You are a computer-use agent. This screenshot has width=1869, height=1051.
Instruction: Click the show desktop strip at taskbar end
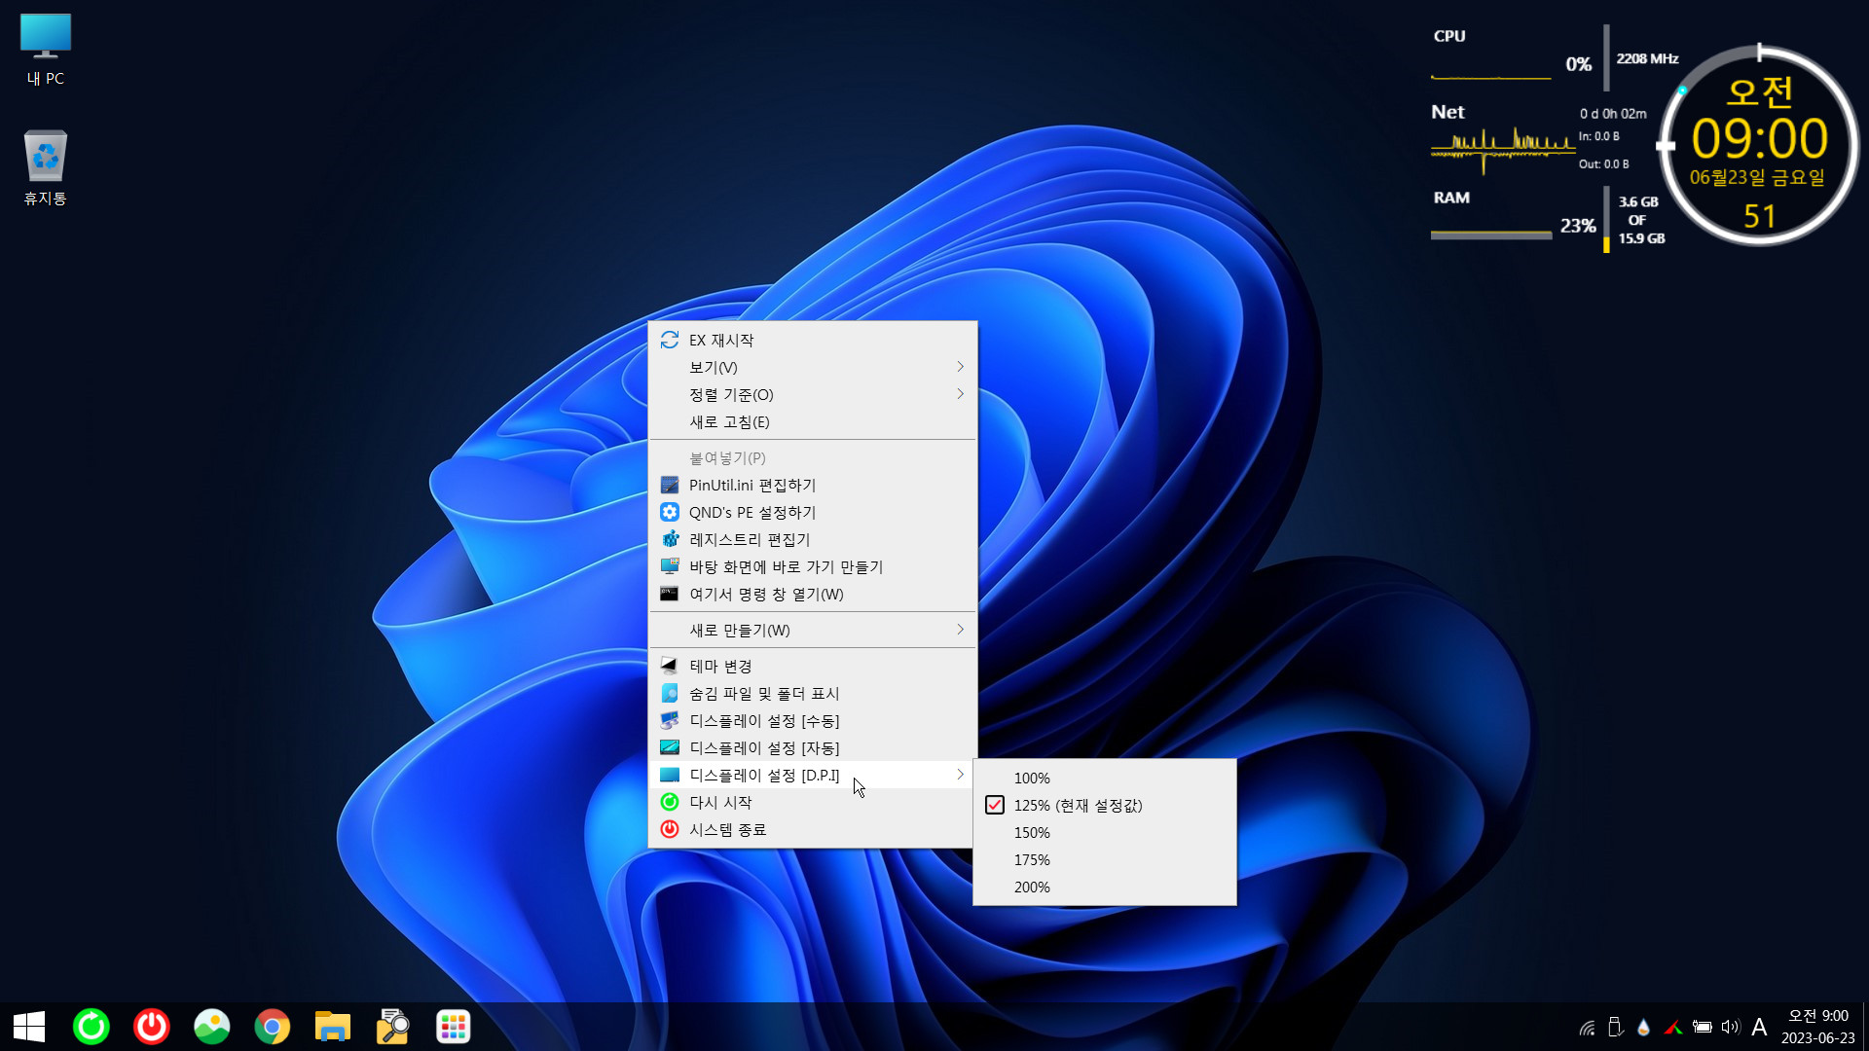[x=1865, y=1027]
